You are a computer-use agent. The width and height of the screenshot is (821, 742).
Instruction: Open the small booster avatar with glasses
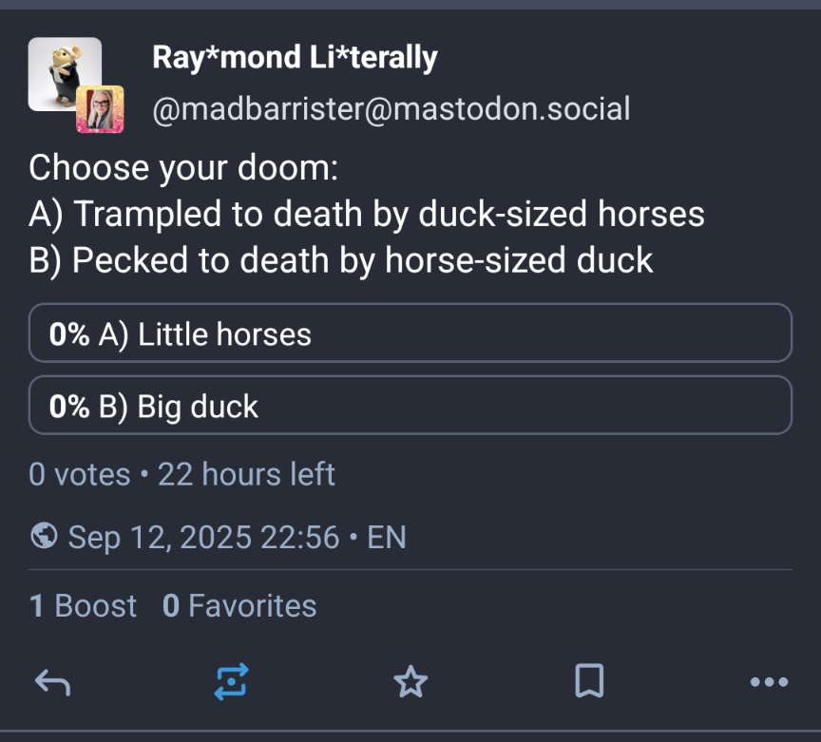tap(100, 109)
